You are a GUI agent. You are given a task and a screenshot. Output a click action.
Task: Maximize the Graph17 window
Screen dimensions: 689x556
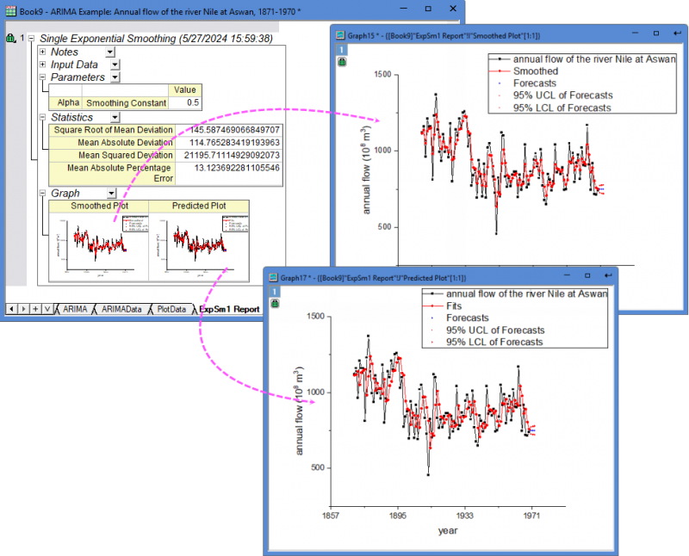coord(587,275)
